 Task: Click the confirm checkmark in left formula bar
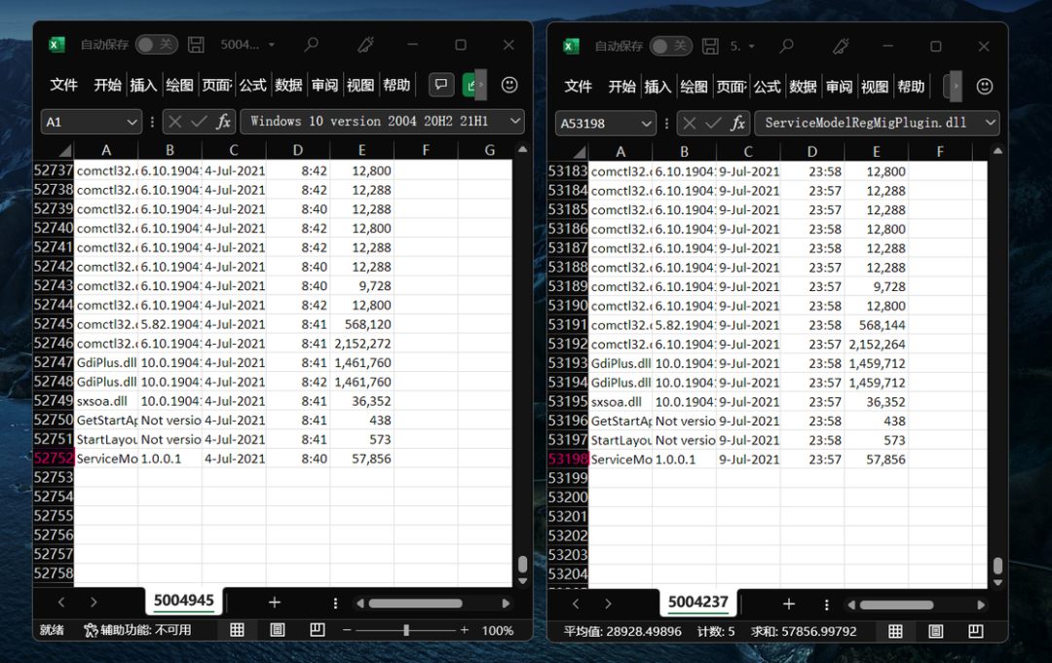pyautogui.click(x=199, y=122)
